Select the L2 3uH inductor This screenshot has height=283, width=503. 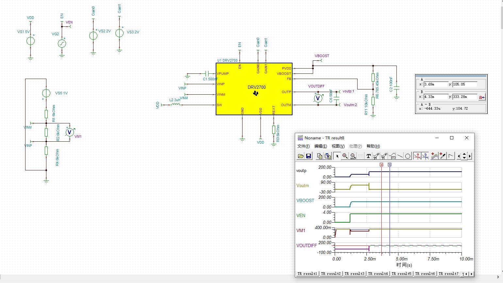[x=176, y=104]
